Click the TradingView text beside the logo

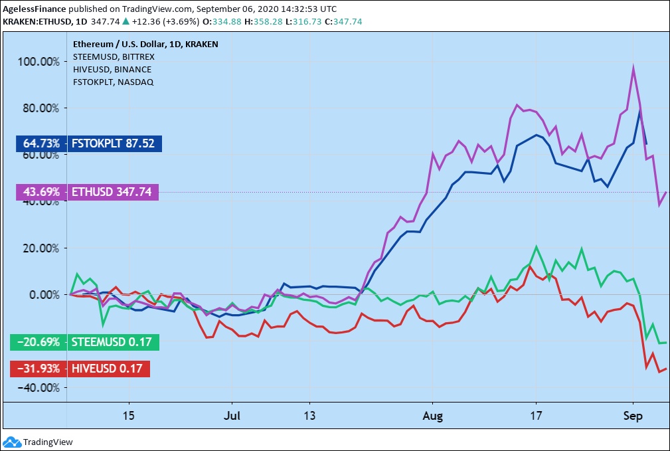pyautogui.click(x=48, y=442)
